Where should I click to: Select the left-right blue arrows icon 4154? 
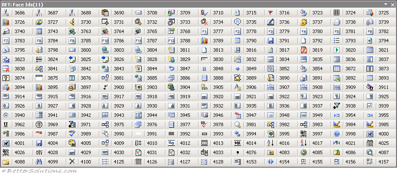[271, 162]
